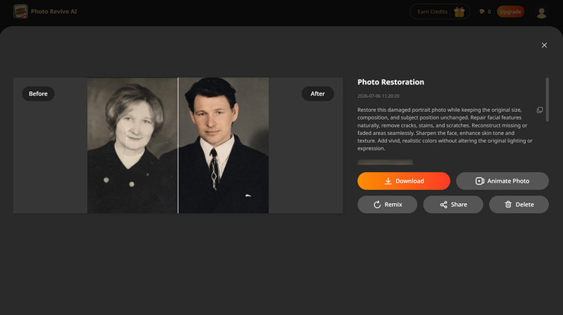
Task: Grab the before/after comparison divider
Action: (178, 146)
